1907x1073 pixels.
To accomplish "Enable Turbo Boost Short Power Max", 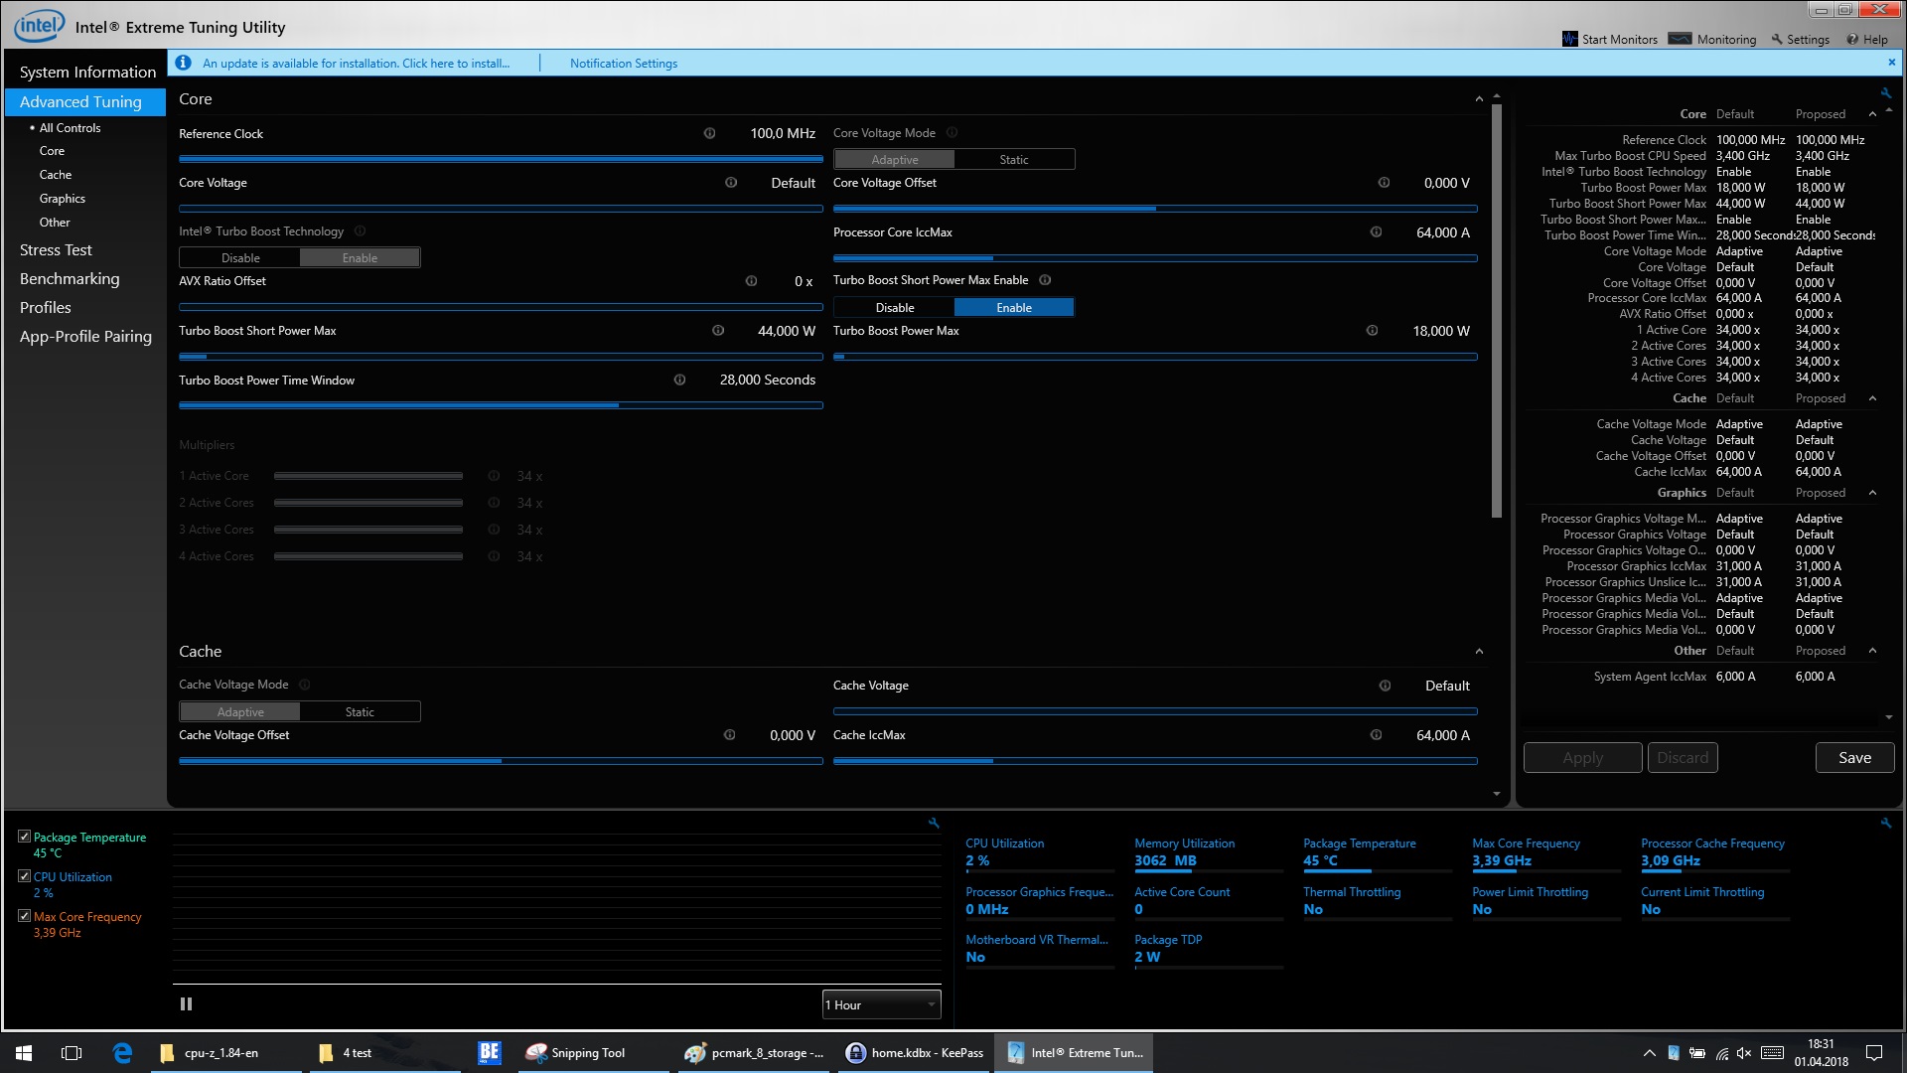I will coord(1014,307).
